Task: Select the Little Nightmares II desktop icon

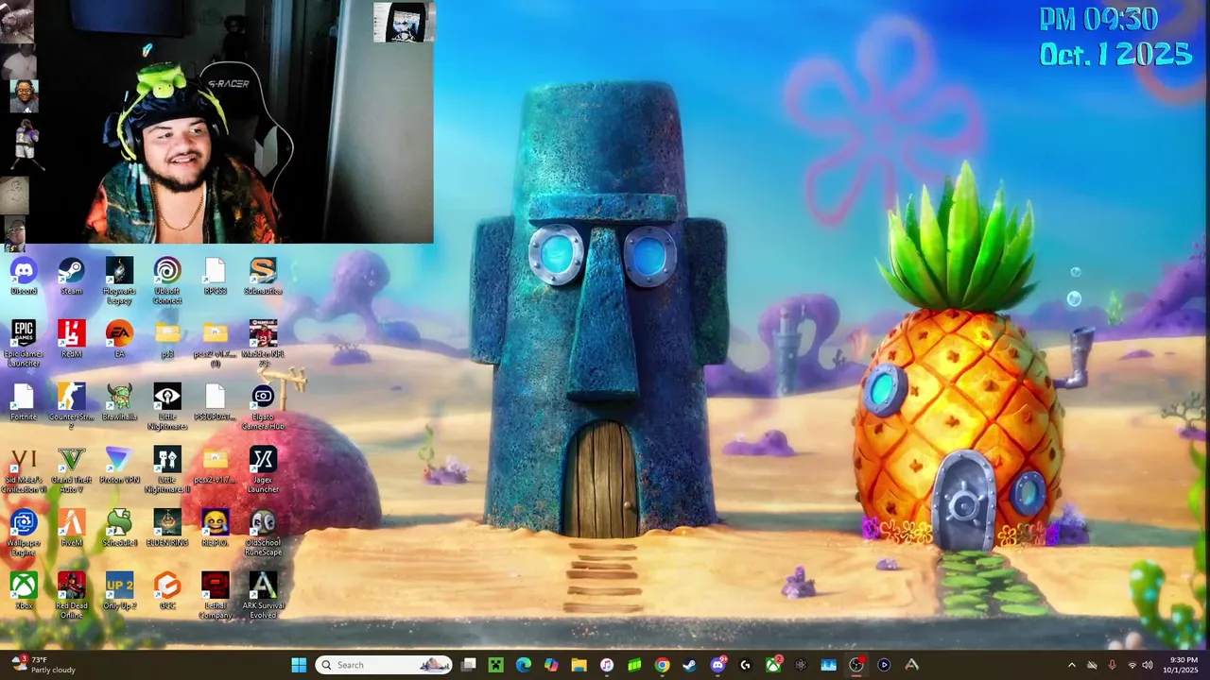Action: [167, 470]
